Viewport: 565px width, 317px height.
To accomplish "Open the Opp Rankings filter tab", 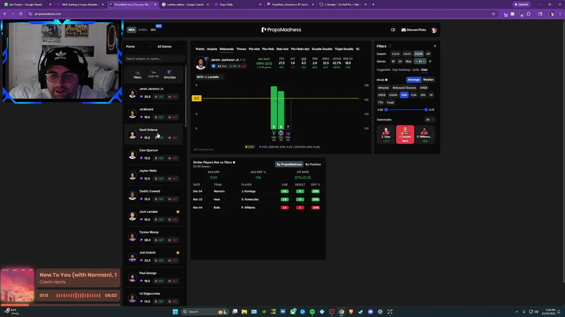I will coord(401,70).
